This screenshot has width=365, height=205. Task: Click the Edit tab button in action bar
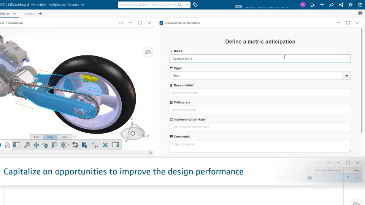pos(36,137)
